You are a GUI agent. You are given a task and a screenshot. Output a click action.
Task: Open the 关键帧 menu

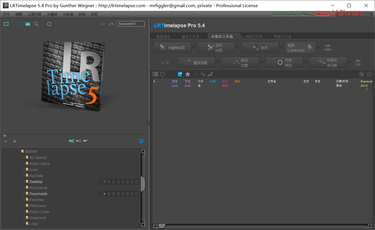click(52, 14)
